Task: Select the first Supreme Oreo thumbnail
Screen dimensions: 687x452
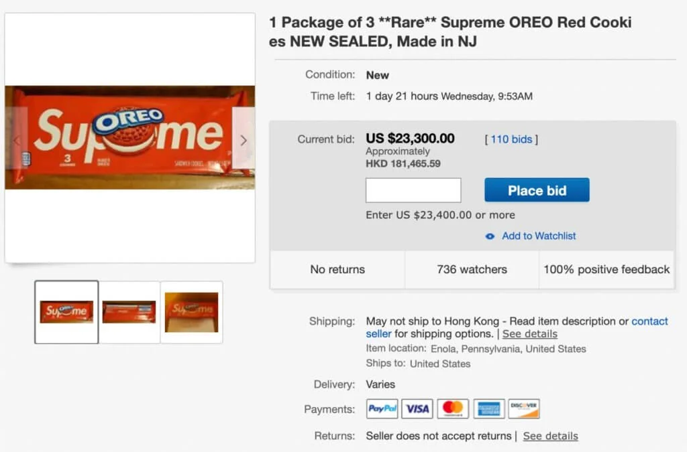Action: (66, 311)
